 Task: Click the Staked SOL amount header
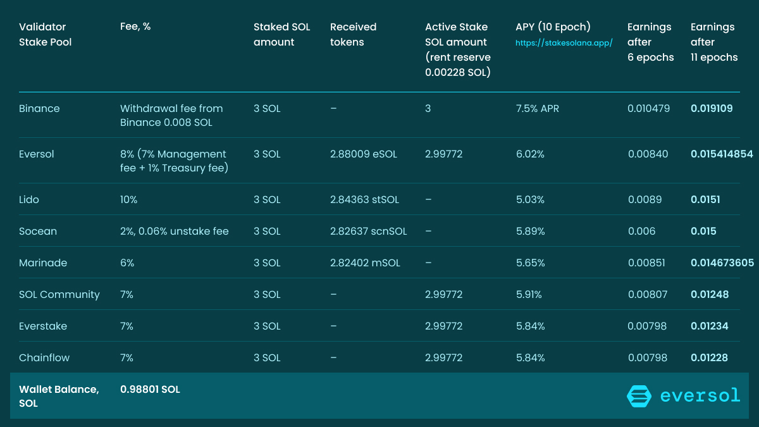pos(282,35)
